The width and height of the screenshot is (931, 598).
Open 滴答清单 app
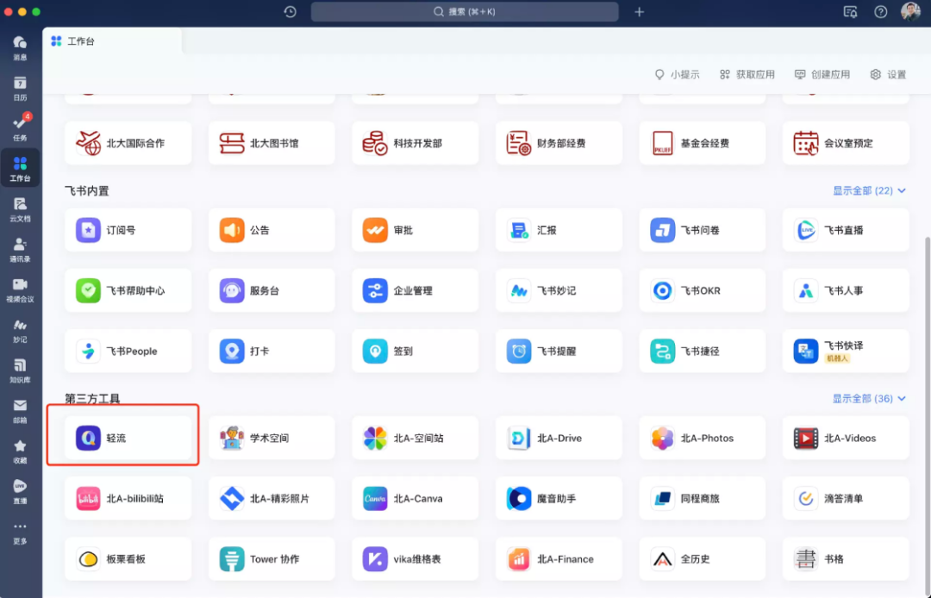click(x=846, y=498)
